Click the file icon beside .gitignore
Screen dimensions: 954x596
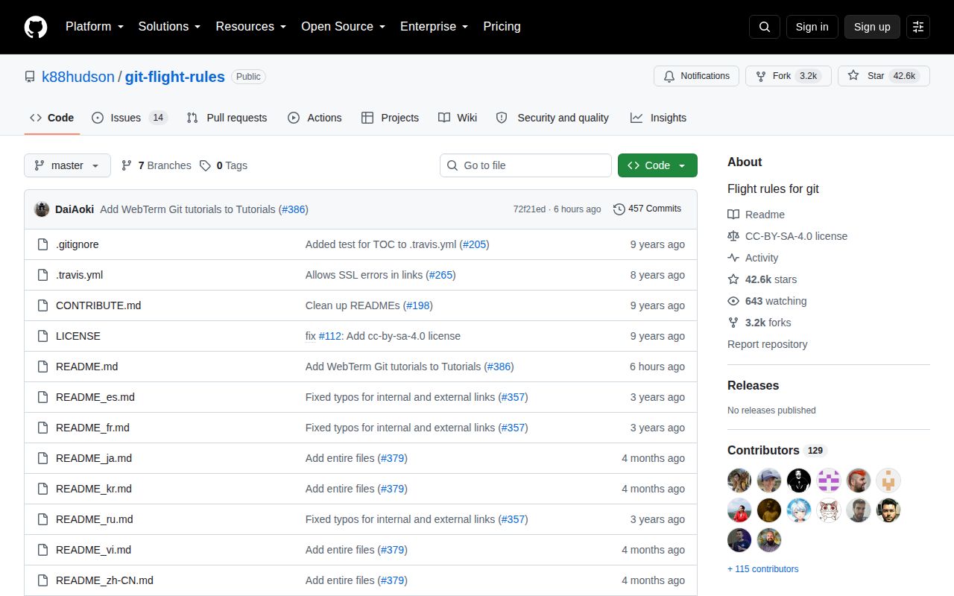tap(42, 244)
